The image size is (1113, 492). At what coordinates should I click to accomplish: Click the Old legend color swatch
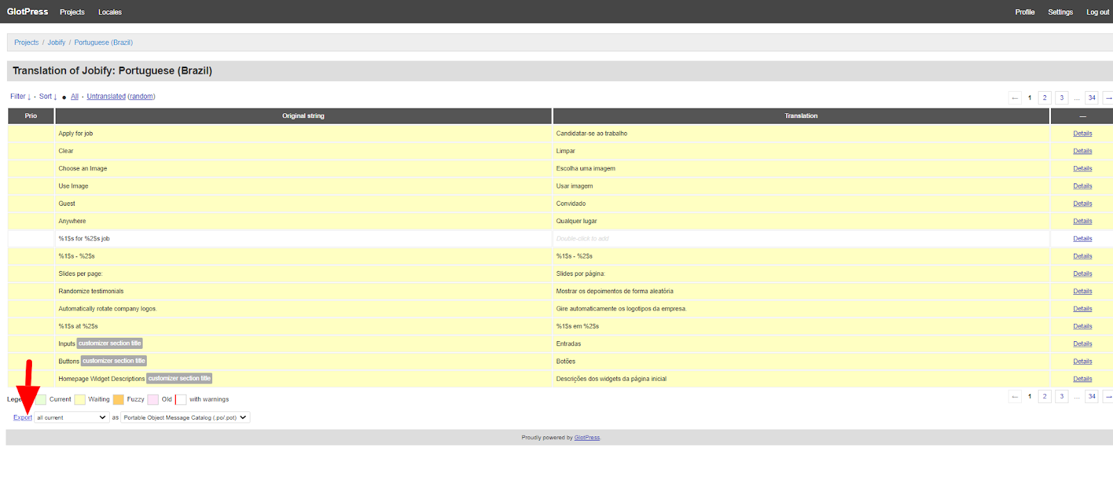point(153,400)
